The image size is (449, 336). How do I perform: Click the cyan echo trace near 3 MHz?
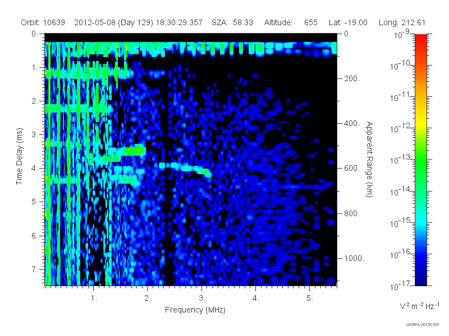coord(186,168)
